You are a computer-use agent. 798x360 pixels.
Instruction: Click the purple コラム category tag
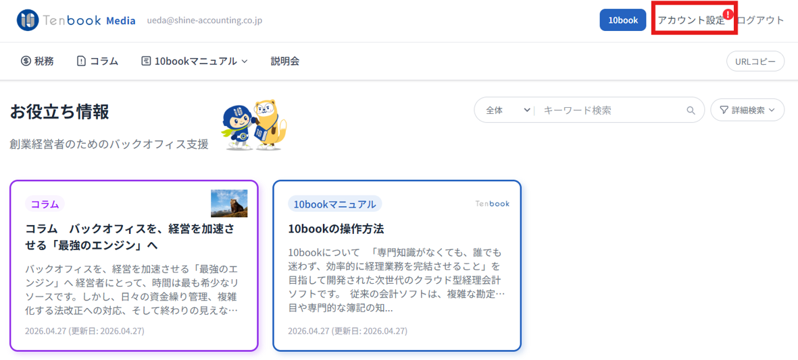click(45, 204)
